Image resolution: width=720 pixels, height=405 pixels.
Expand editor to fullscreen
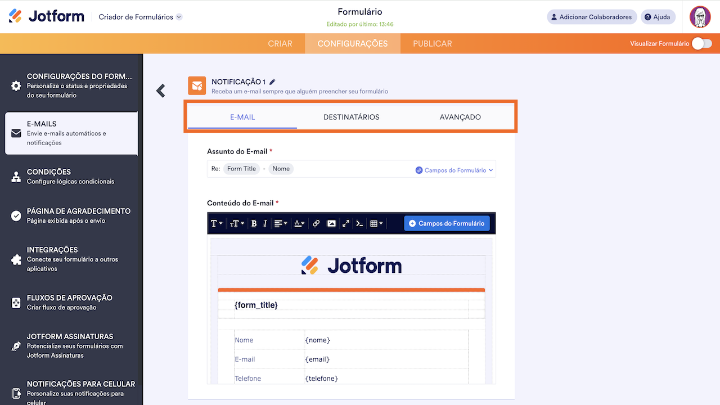pyautogui.click(x=346, y=223)
